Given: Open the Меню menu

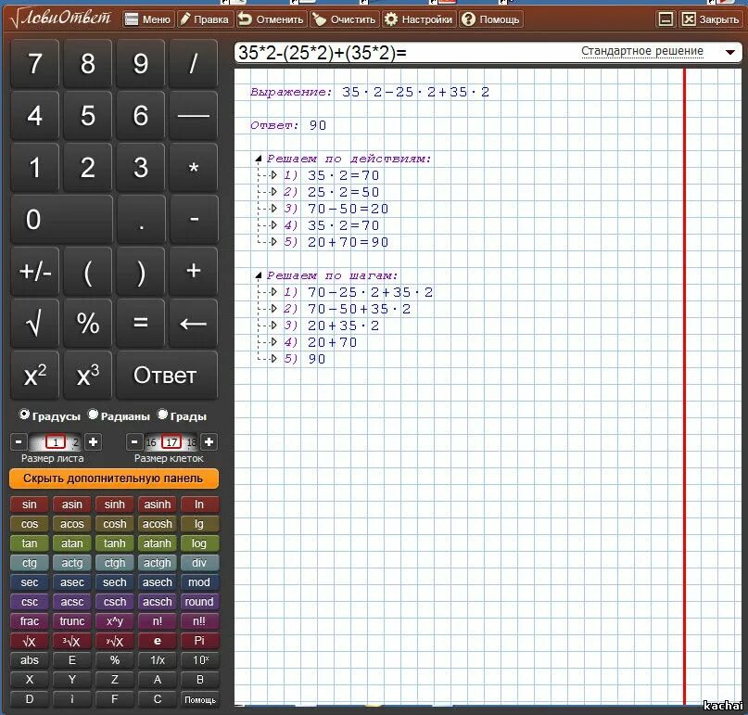Looking at the screenshot, I should pyautogui.click(x=148, y=19).
